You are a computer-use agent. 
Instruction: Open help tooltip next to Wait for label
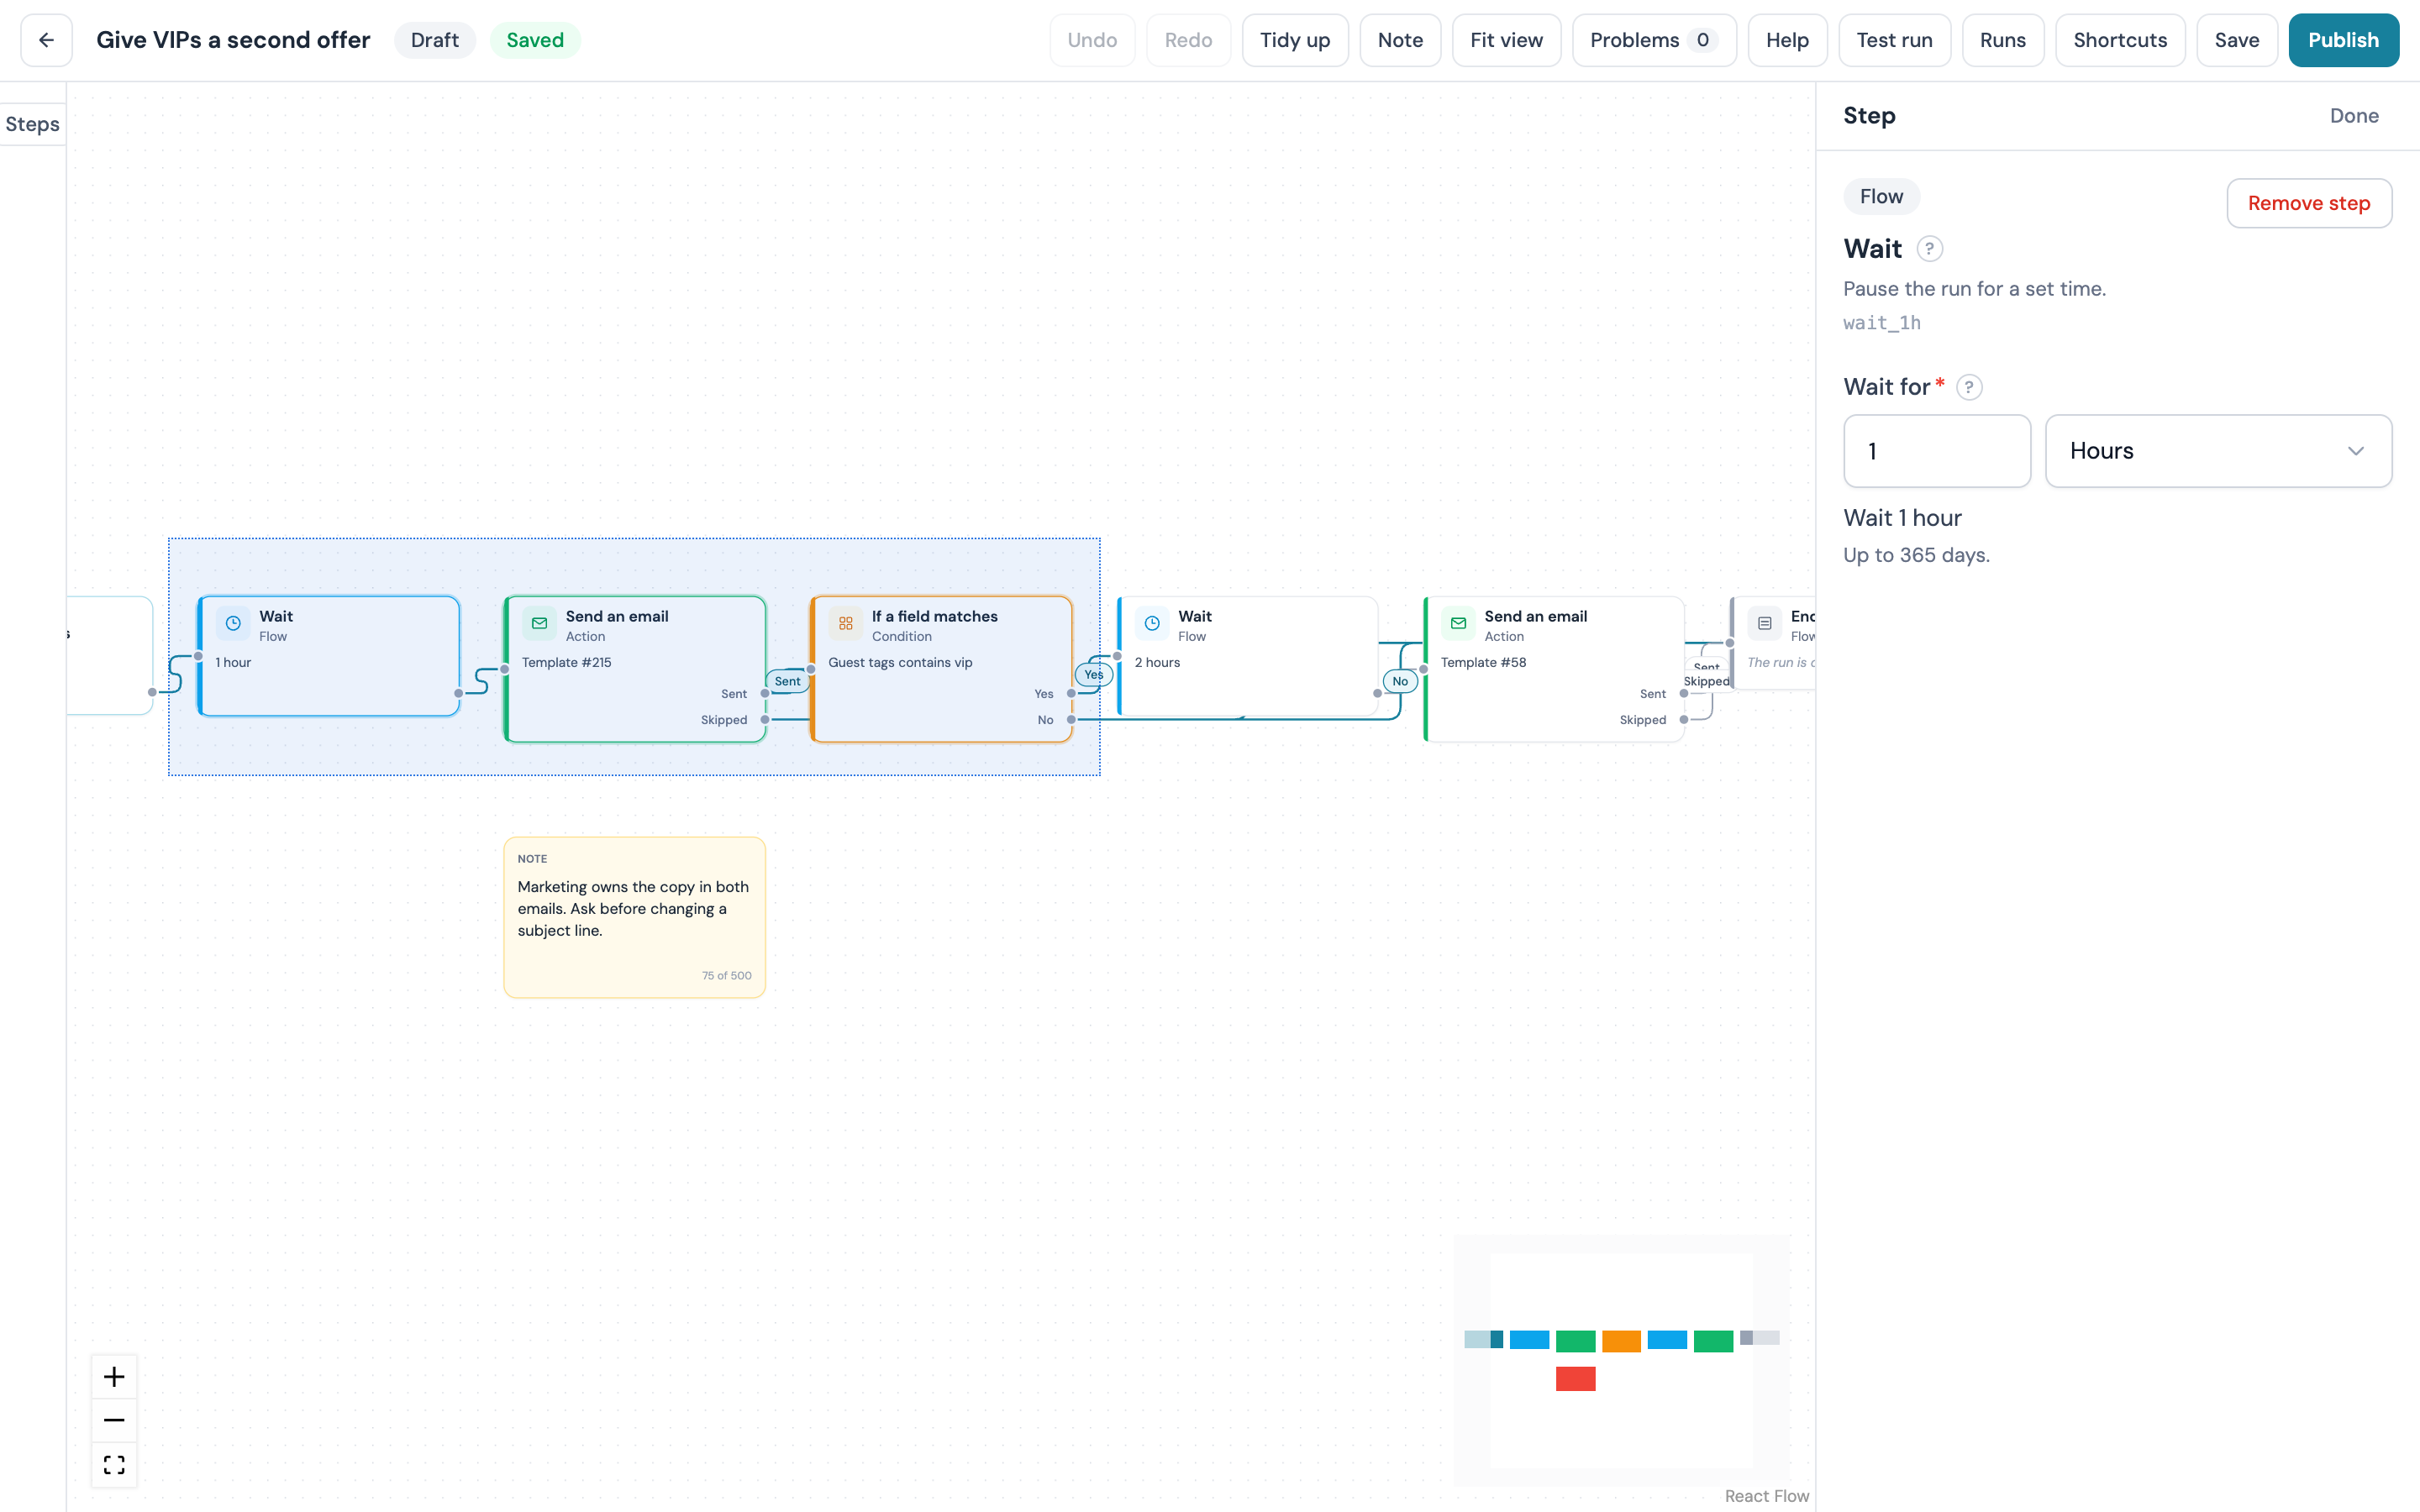click(1969, 387)
